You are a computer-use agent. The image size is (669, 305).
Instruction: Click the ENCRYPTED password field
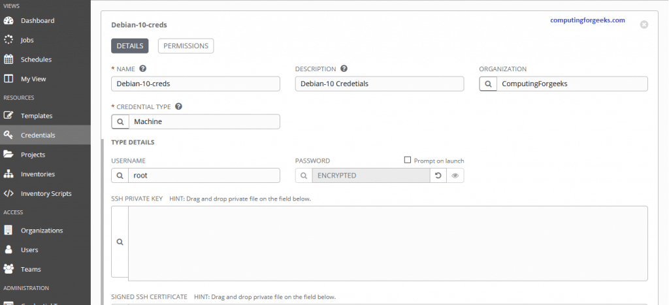point(371,175)
